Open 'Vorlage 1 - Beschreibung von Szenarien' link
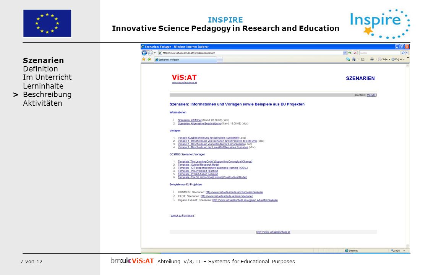 (x=217, y=141)
